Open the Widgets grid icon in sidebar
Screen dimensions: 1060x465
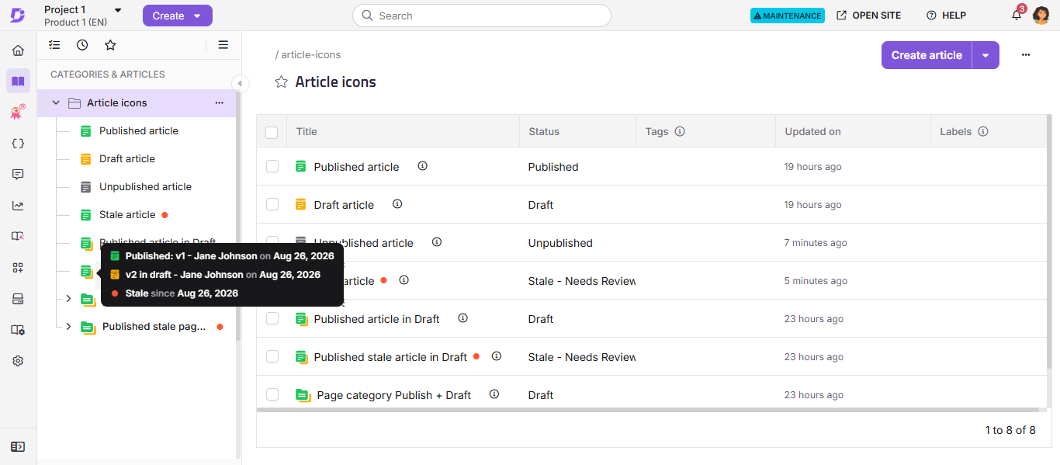[18, 268]
